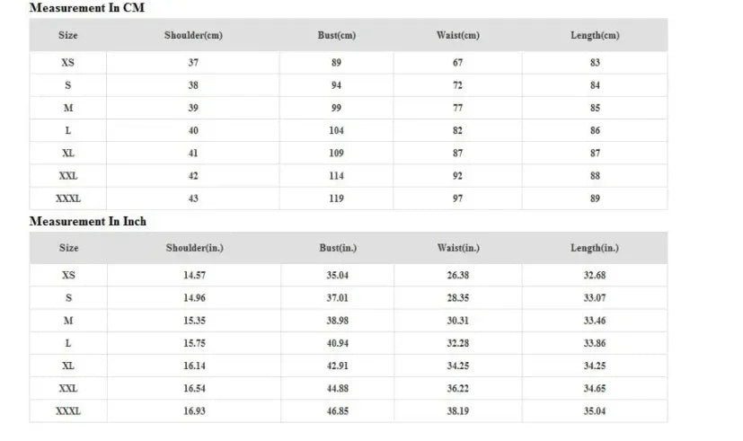The image size is (743, 441).
Task: Click the waist value 77 cell
Action: point(457,108)
